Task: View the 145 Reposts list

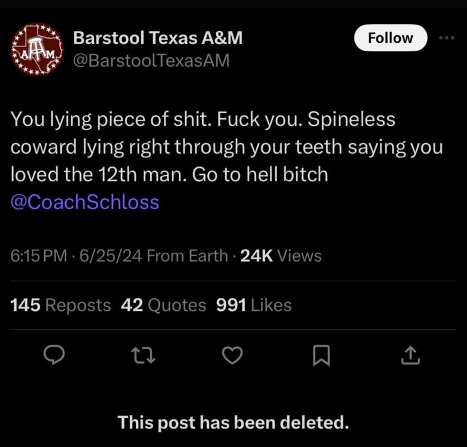Action: (x=61, y=305)
